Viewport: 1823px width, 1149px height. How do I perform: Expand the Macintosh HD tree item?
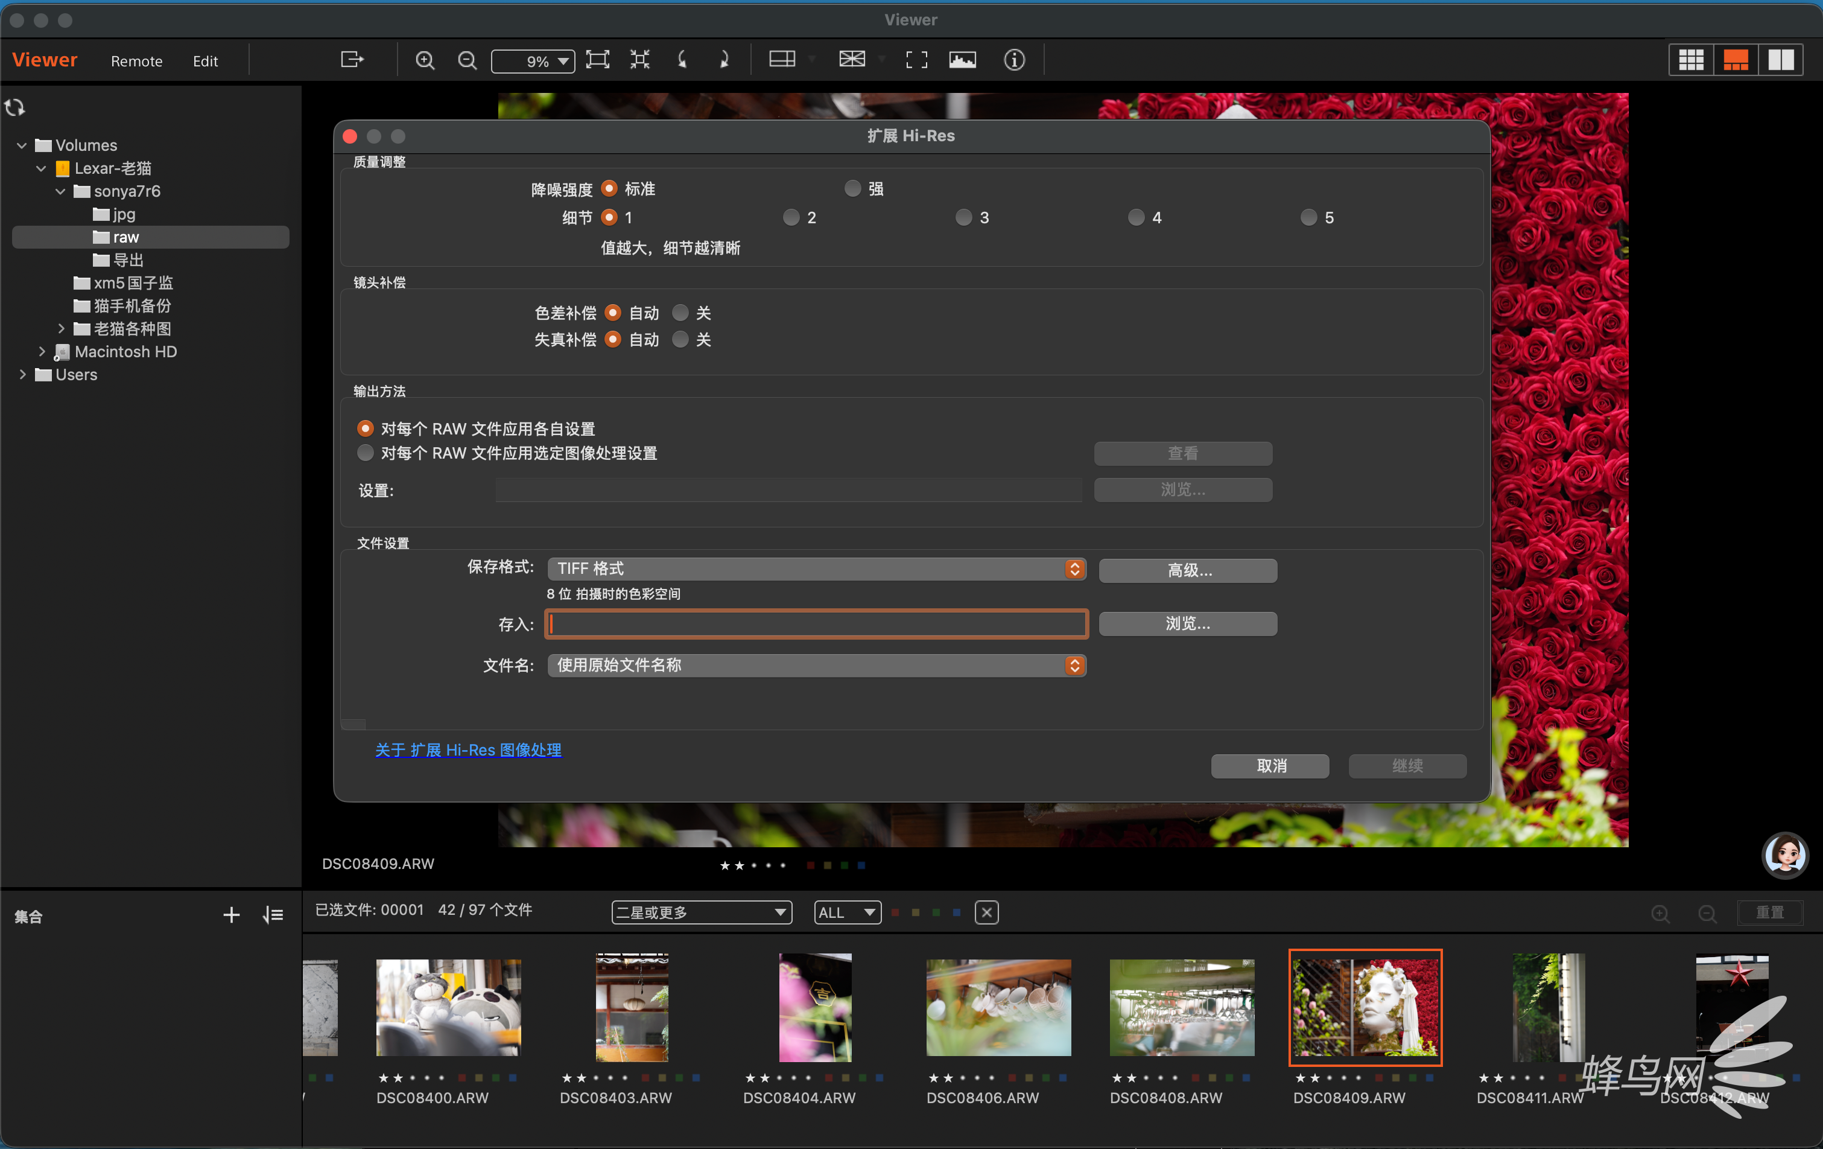42,352
